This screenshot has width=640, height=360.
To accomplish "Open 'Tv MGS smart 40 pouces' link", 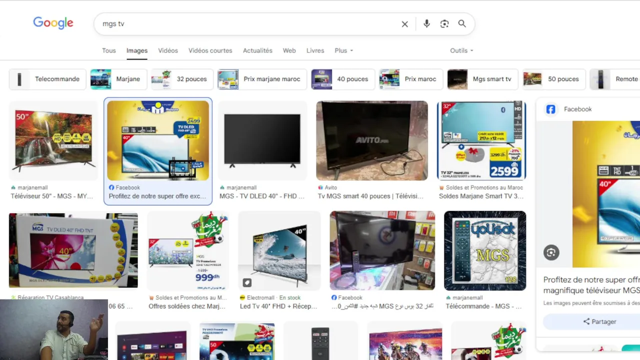I will 370,196.
